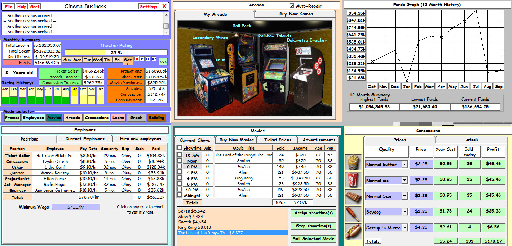Viewport: 512px width, 246px height.
Task: Click the Minimum Wage $4.10/hr field
Action: pyautogui.click(x=76, y=207)
